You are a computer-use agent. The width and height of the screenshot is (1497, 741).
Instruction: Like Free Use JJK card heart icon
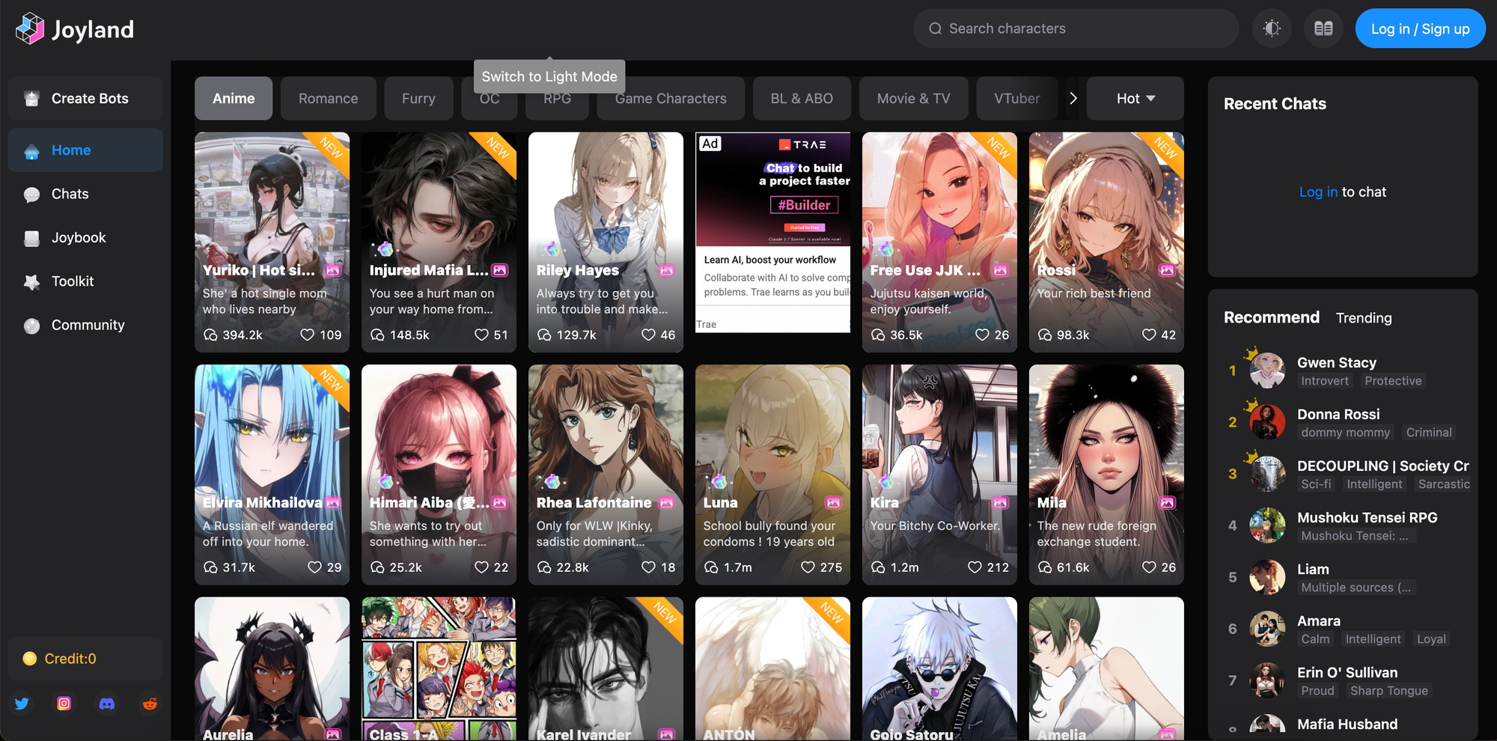982,335
